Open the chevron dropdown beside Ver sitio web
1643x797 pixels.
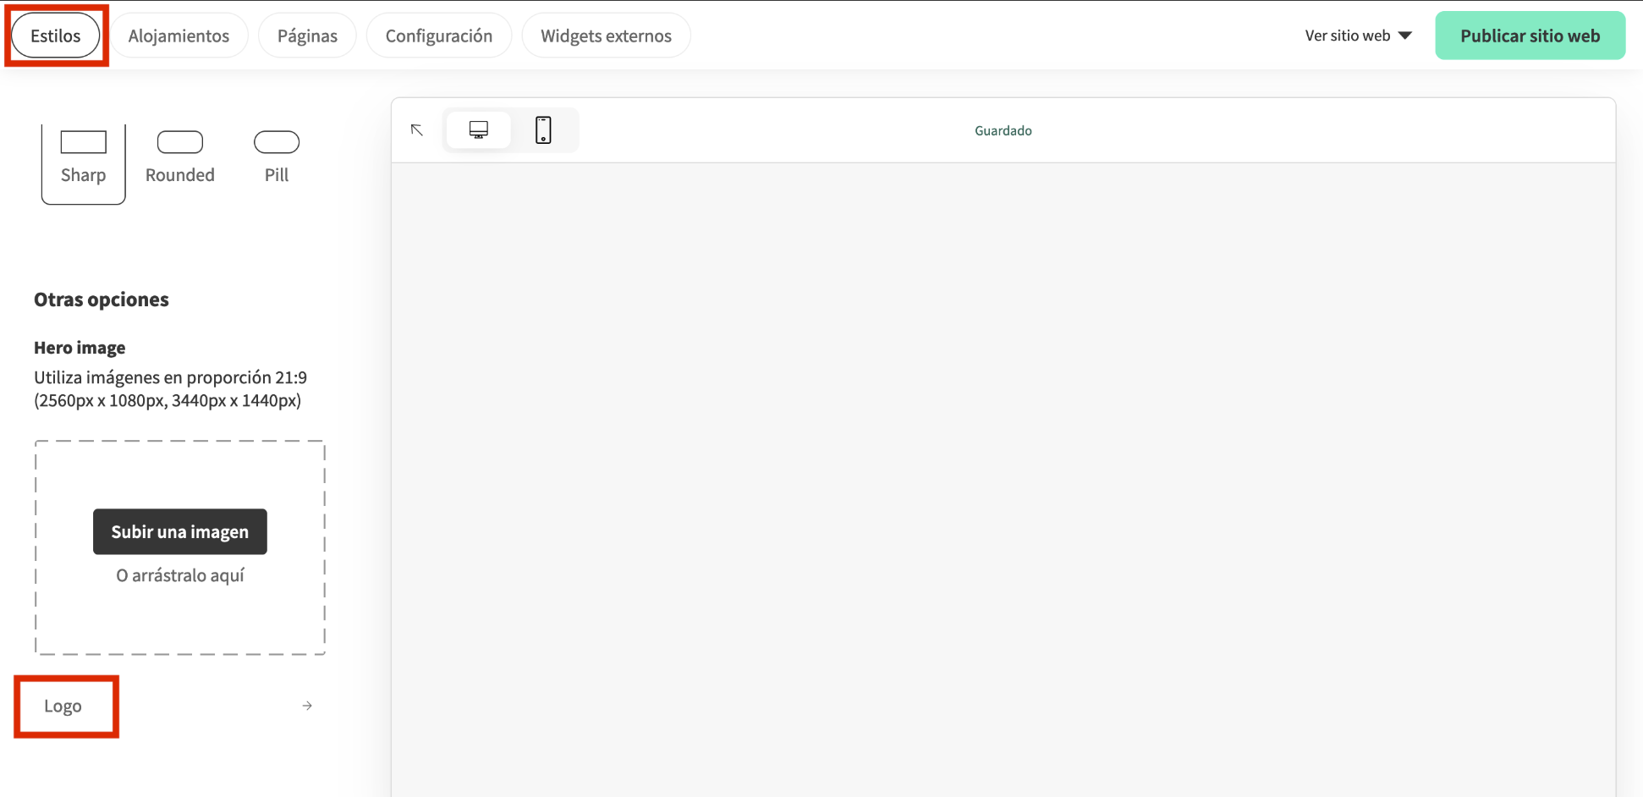(1404, 35)
